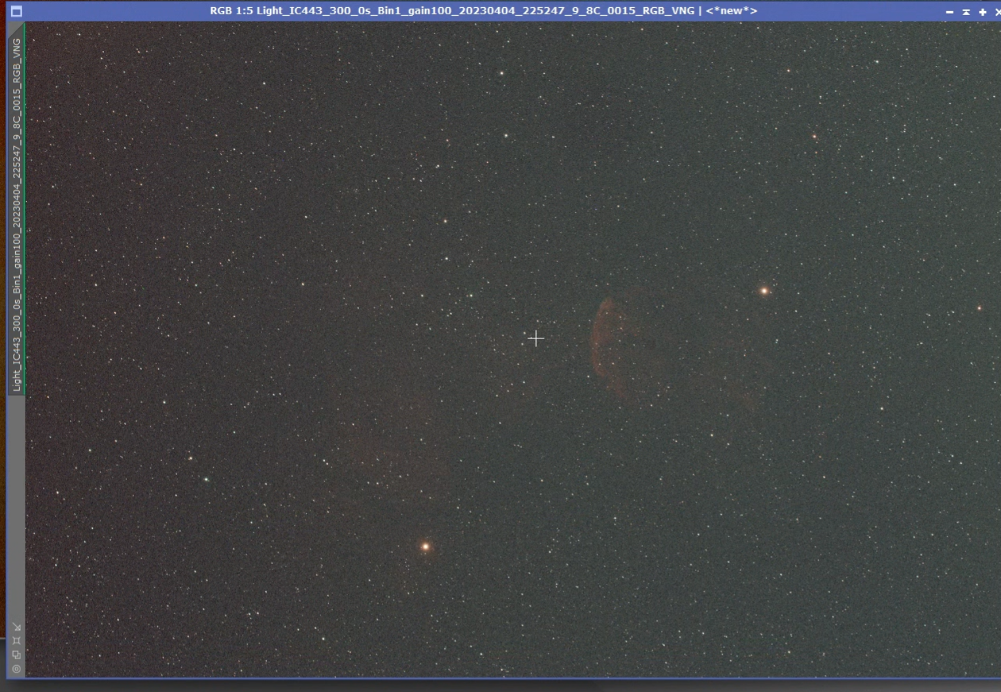
Task: Shade the image window with the roll-up button
Action: click(966, 12)
